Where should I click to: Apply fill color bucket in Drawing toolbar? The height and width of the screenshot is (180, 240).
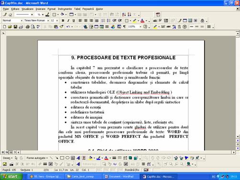tap(90, 158)
